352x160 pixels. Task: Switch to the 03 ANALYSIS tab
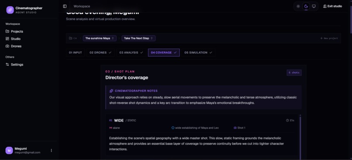pos(131,52)
